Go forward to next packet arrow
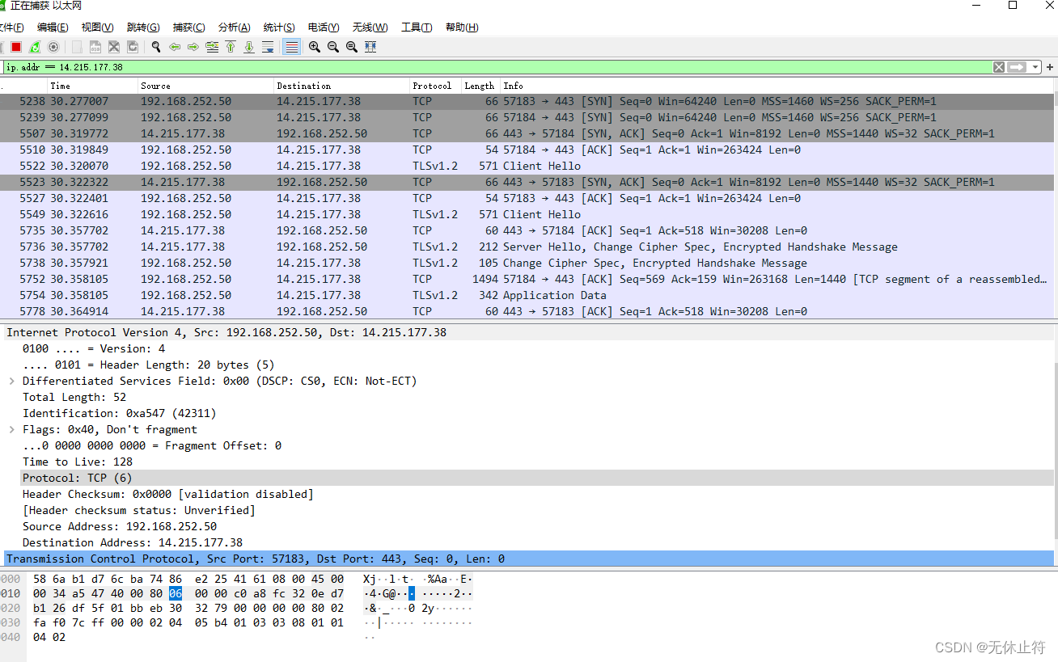Screen dimensions: 1058x662 (193, 47)
